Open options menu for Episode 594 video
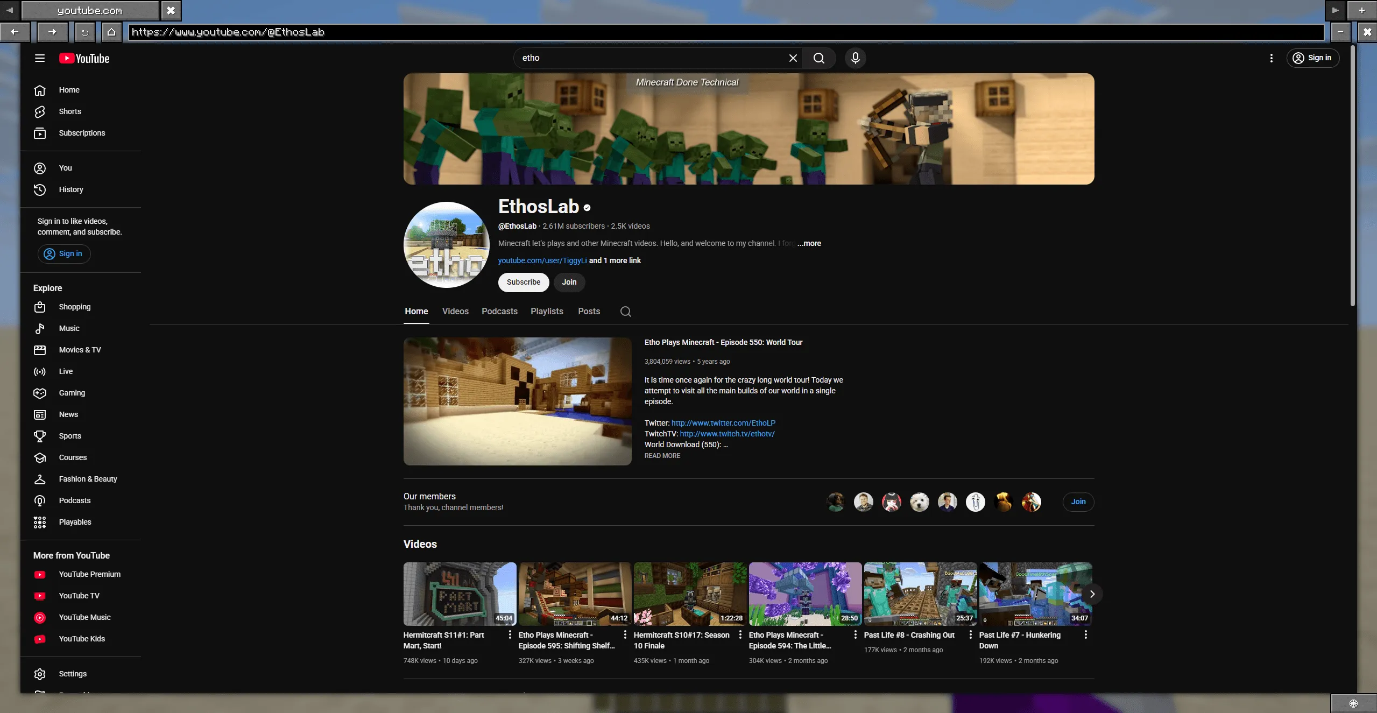Screen dimensions: 1377x713 855,635
